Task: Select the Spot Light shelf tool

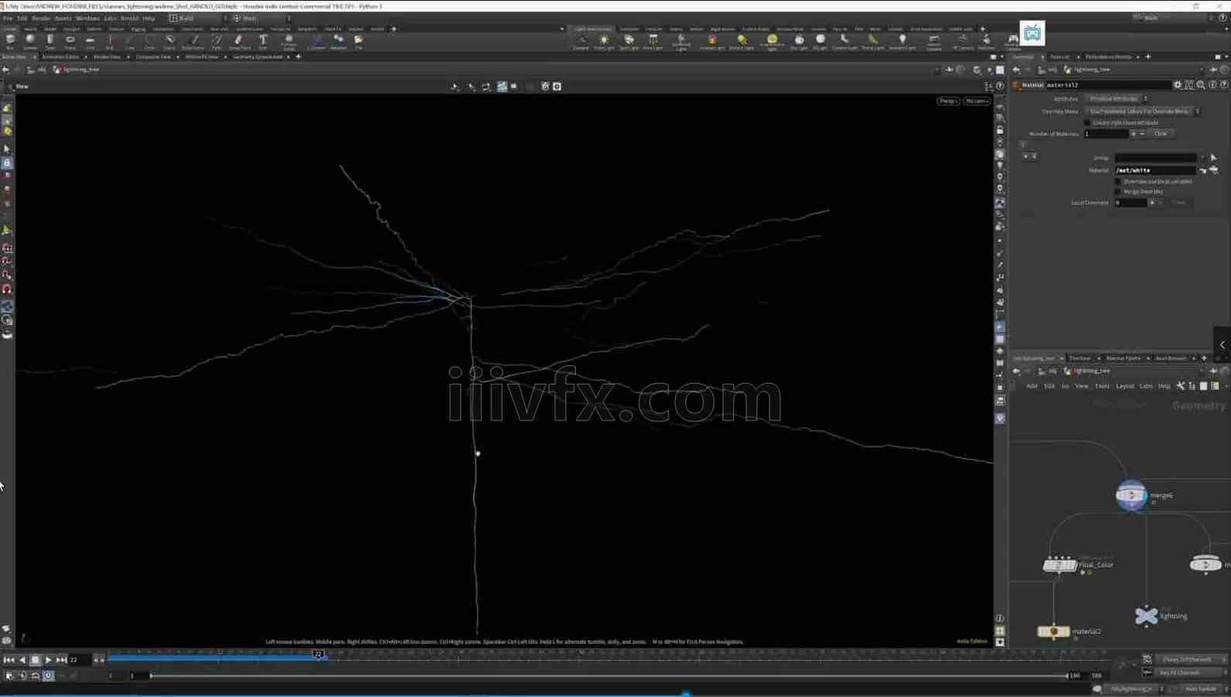Action: (x=629, y=41)
